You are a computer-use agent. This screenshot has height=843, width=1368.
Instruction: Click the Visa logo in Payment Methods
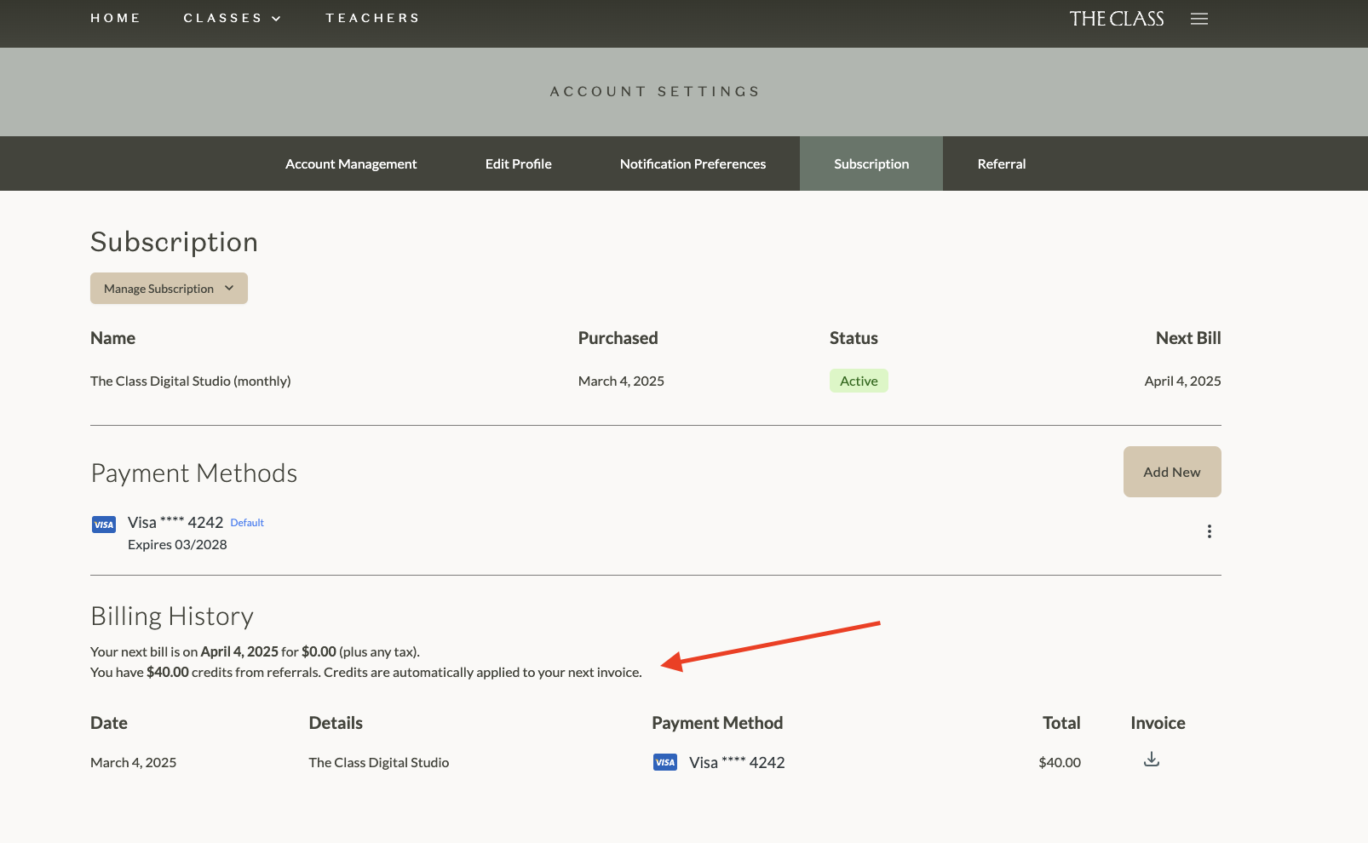point(104,525)
